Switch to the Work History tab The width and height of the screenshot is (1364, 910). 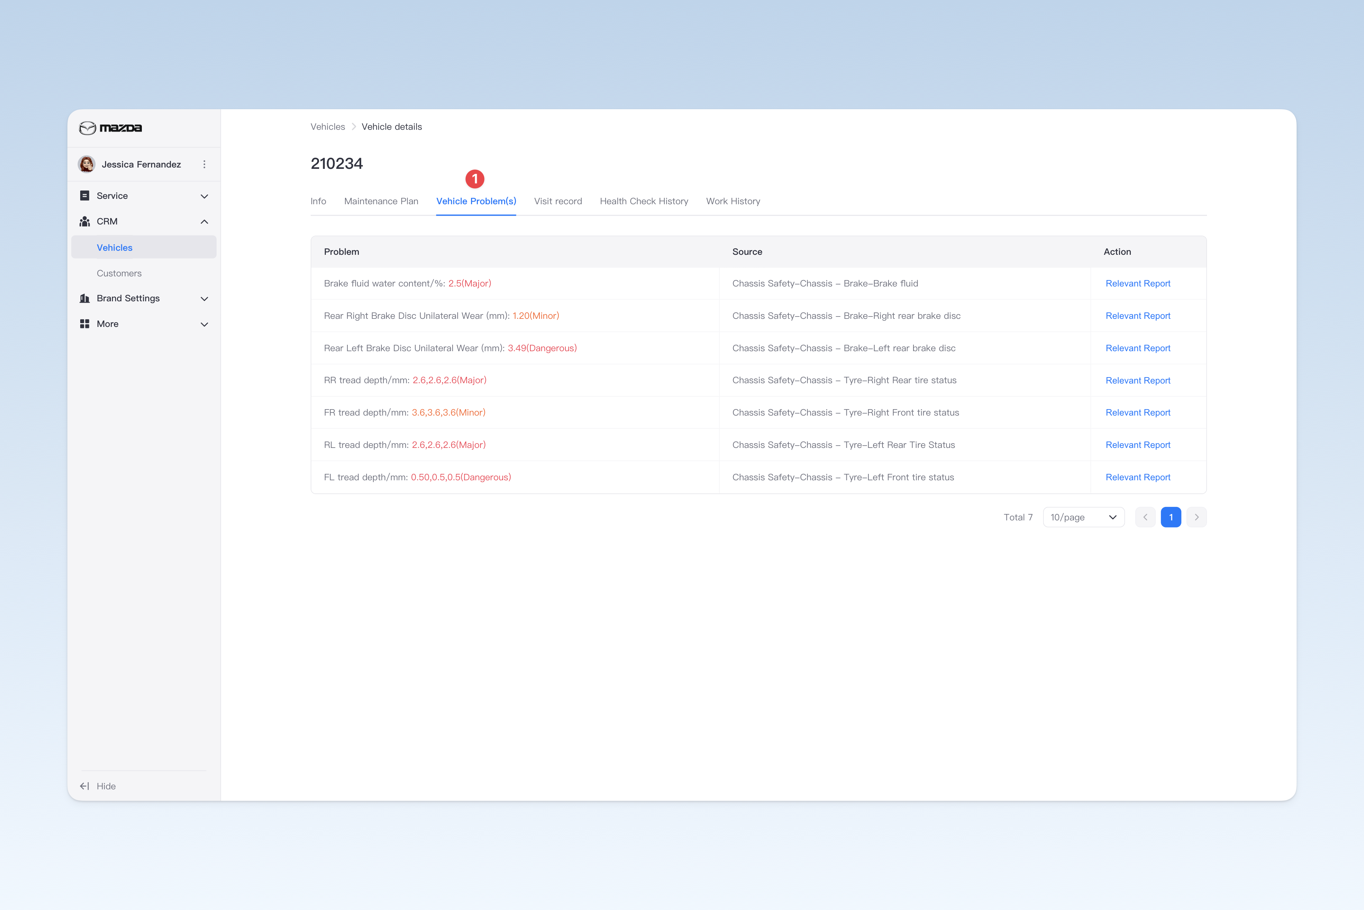pos(733,201)
